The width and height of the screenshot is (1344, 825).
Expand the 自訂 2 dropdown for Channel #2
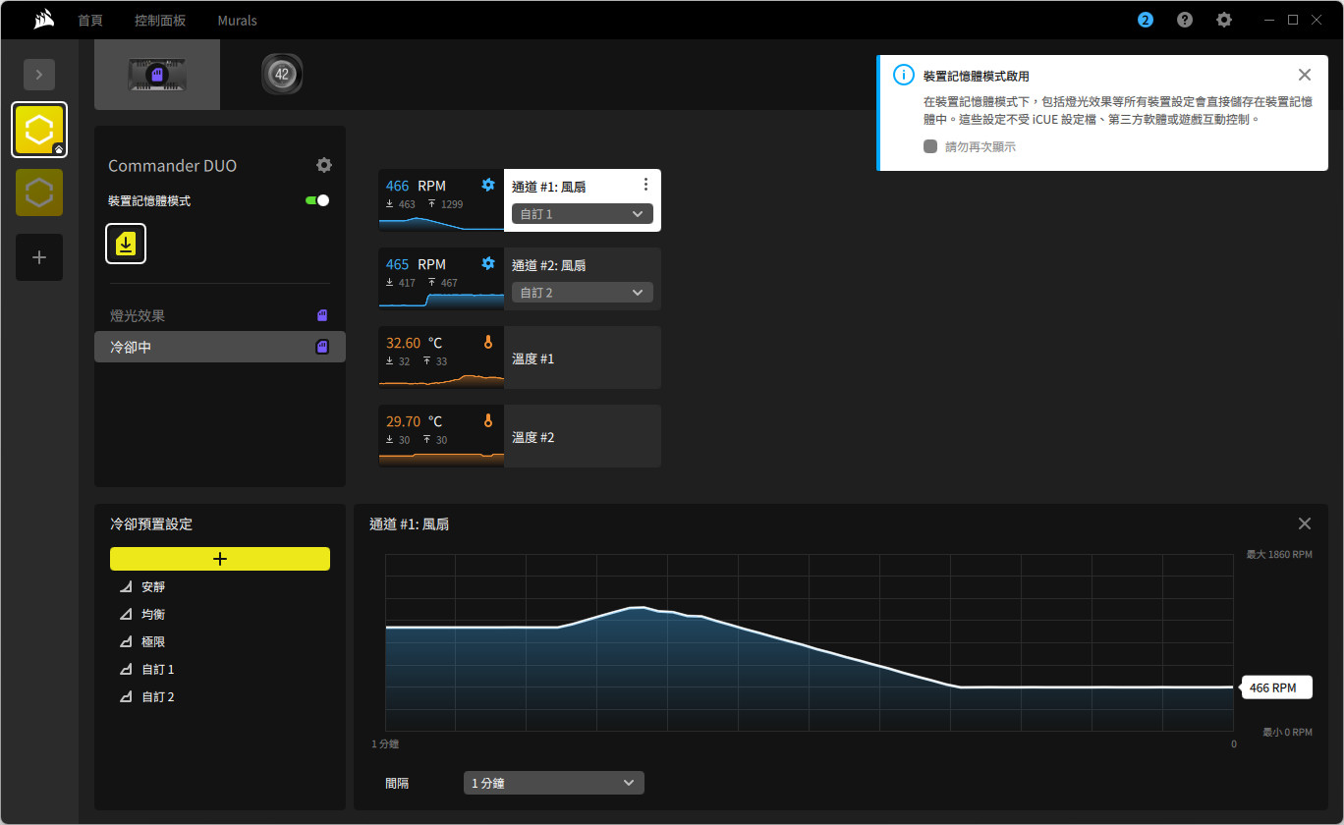coord(582,293)
